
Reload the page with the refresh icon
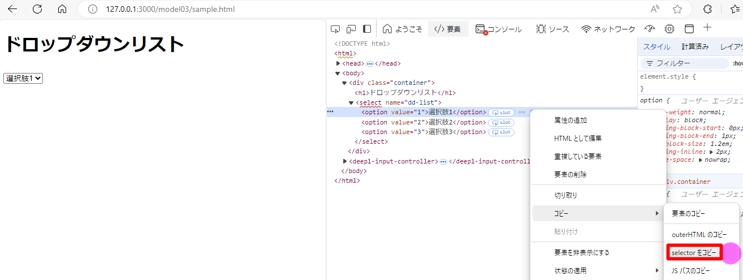(x=37, y=9)
